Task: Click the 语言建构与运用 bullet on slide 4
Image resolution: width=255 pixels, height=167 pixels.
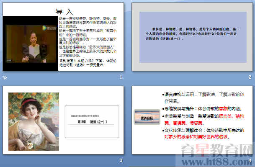Action: 203,98
